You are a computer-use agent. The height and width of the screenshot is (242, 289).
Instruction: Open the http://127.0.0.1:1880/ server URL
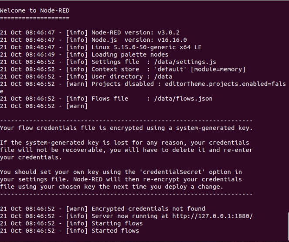(213, 216)
